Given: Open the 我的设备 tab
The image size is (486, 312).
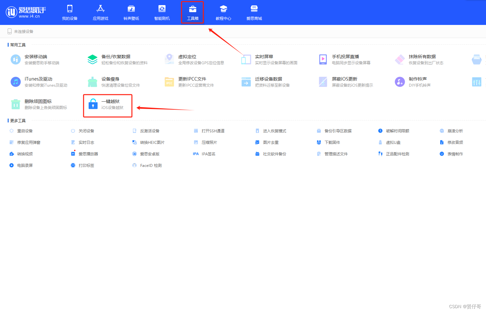Looking at the screenshot, I should (x=70, y=12).
